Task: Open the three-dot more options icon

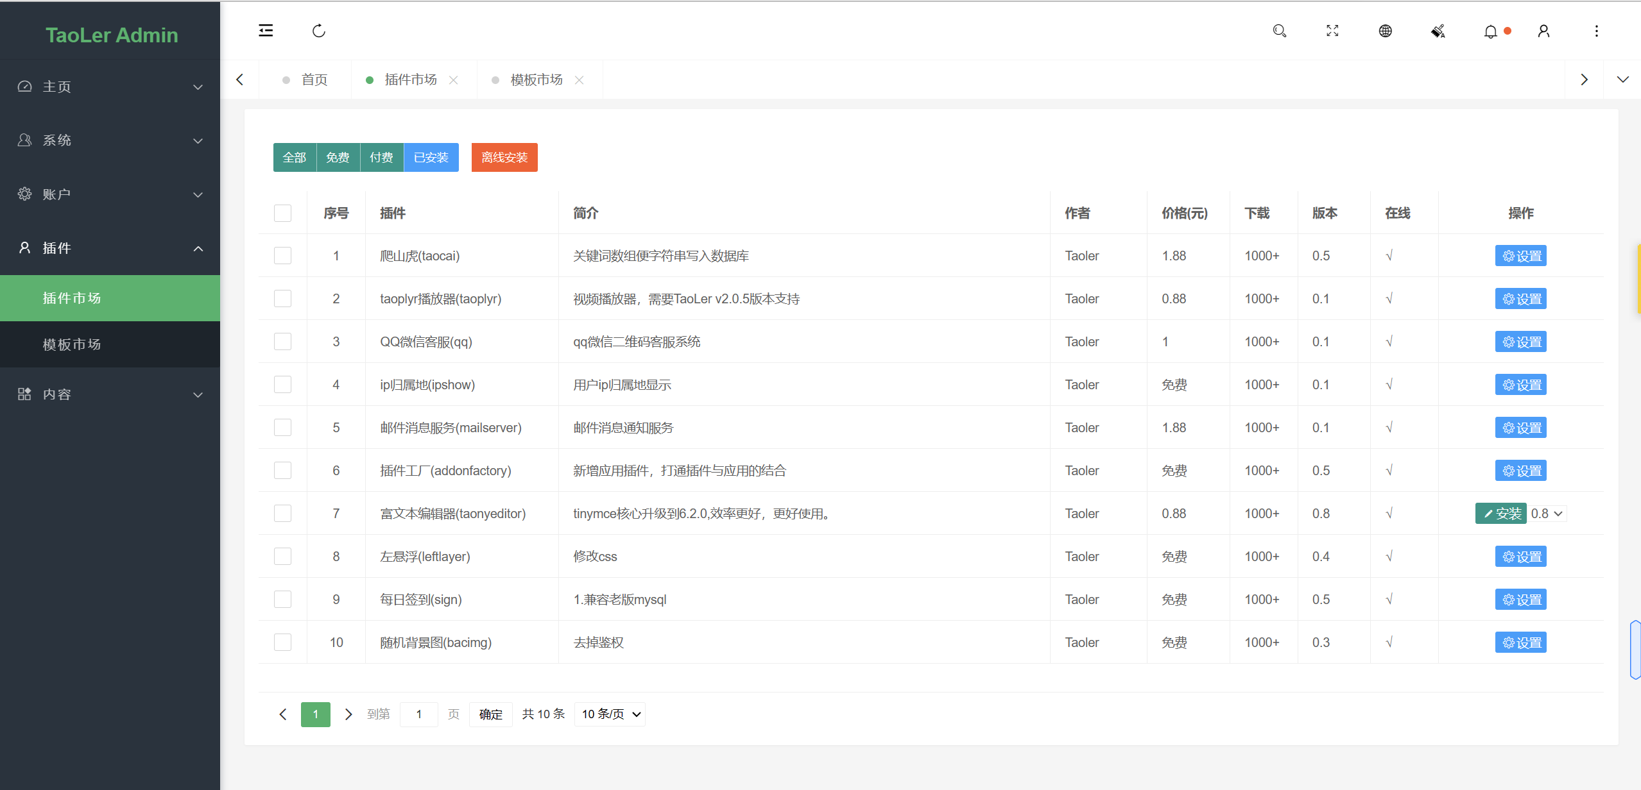Action: point(1596,31)
